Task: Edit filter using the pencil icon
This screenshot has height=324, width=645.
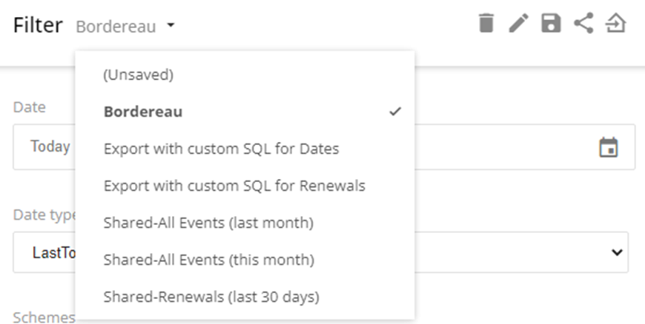Action: (x=519, y=23)
